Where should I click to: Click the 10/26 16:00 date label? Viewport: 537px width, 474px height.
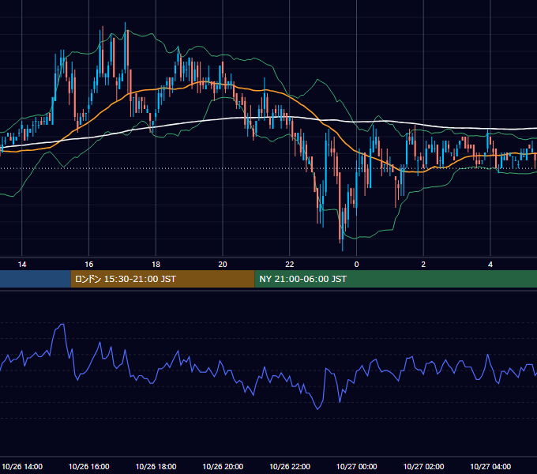click(x=89, y=466)
